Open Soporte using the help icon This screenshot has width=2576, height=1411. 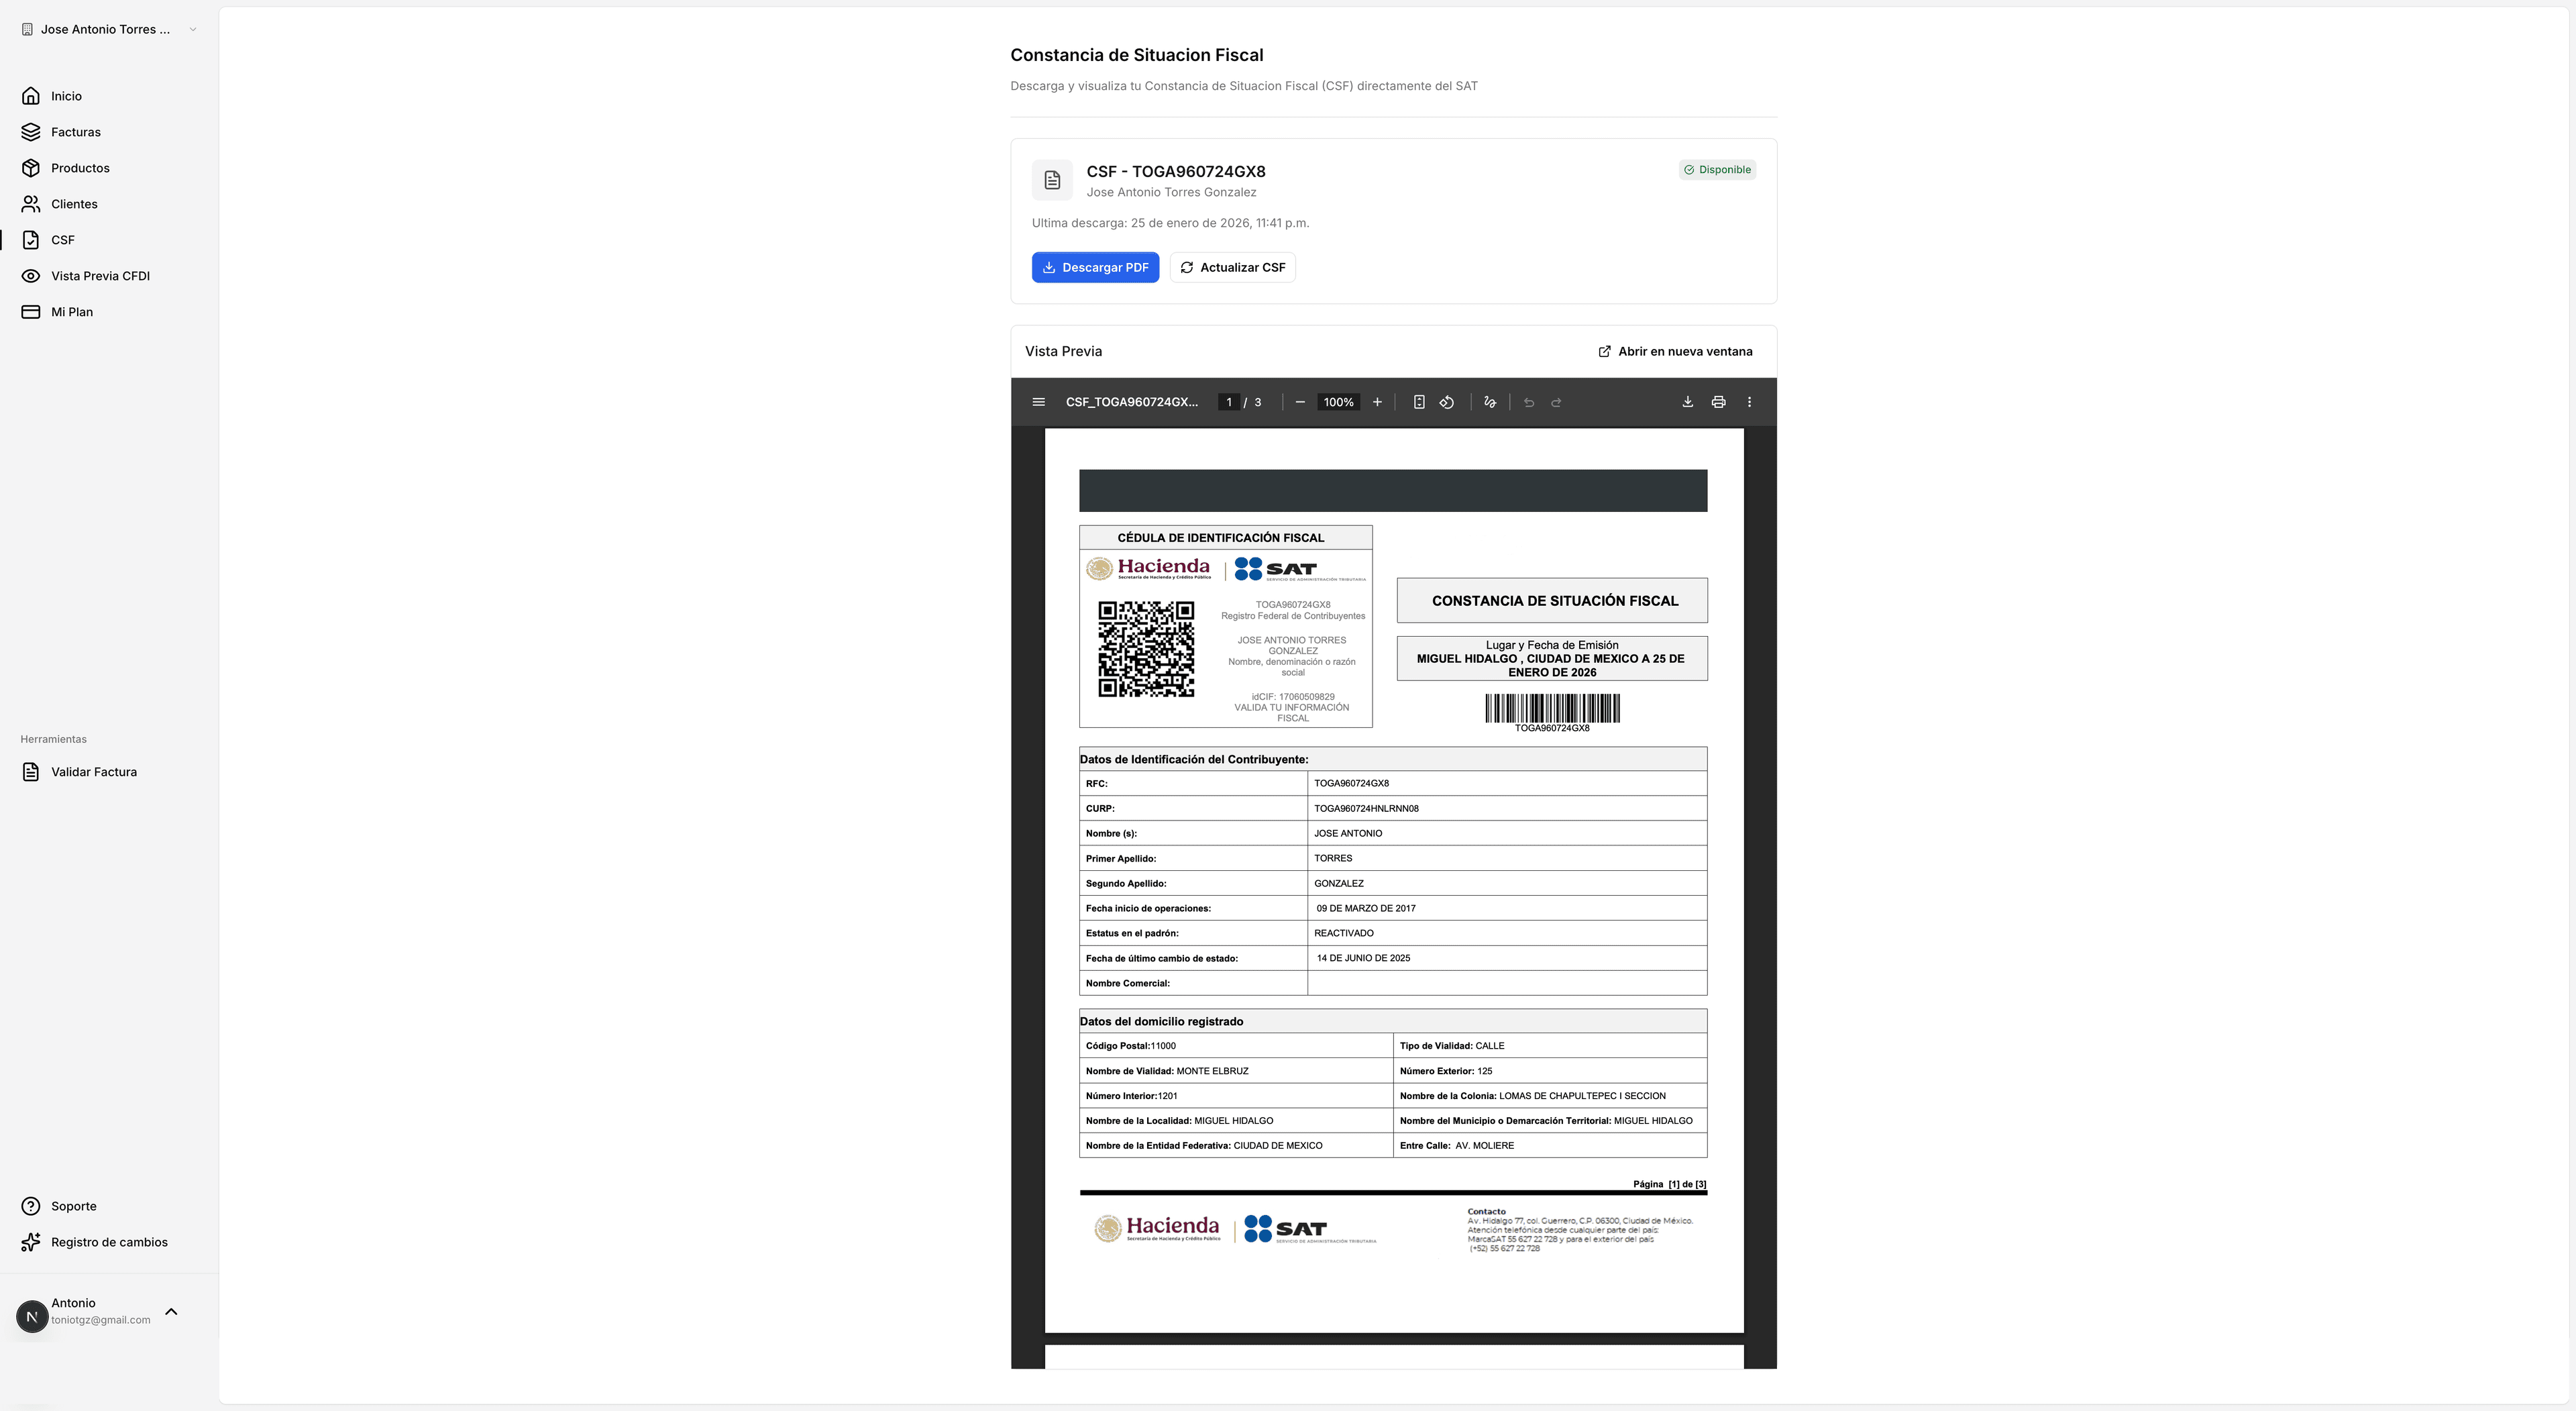point(31,1205)
